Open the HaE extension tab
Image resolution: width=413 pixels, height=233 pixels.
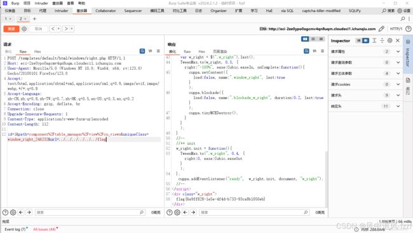(x=269, y=11)
